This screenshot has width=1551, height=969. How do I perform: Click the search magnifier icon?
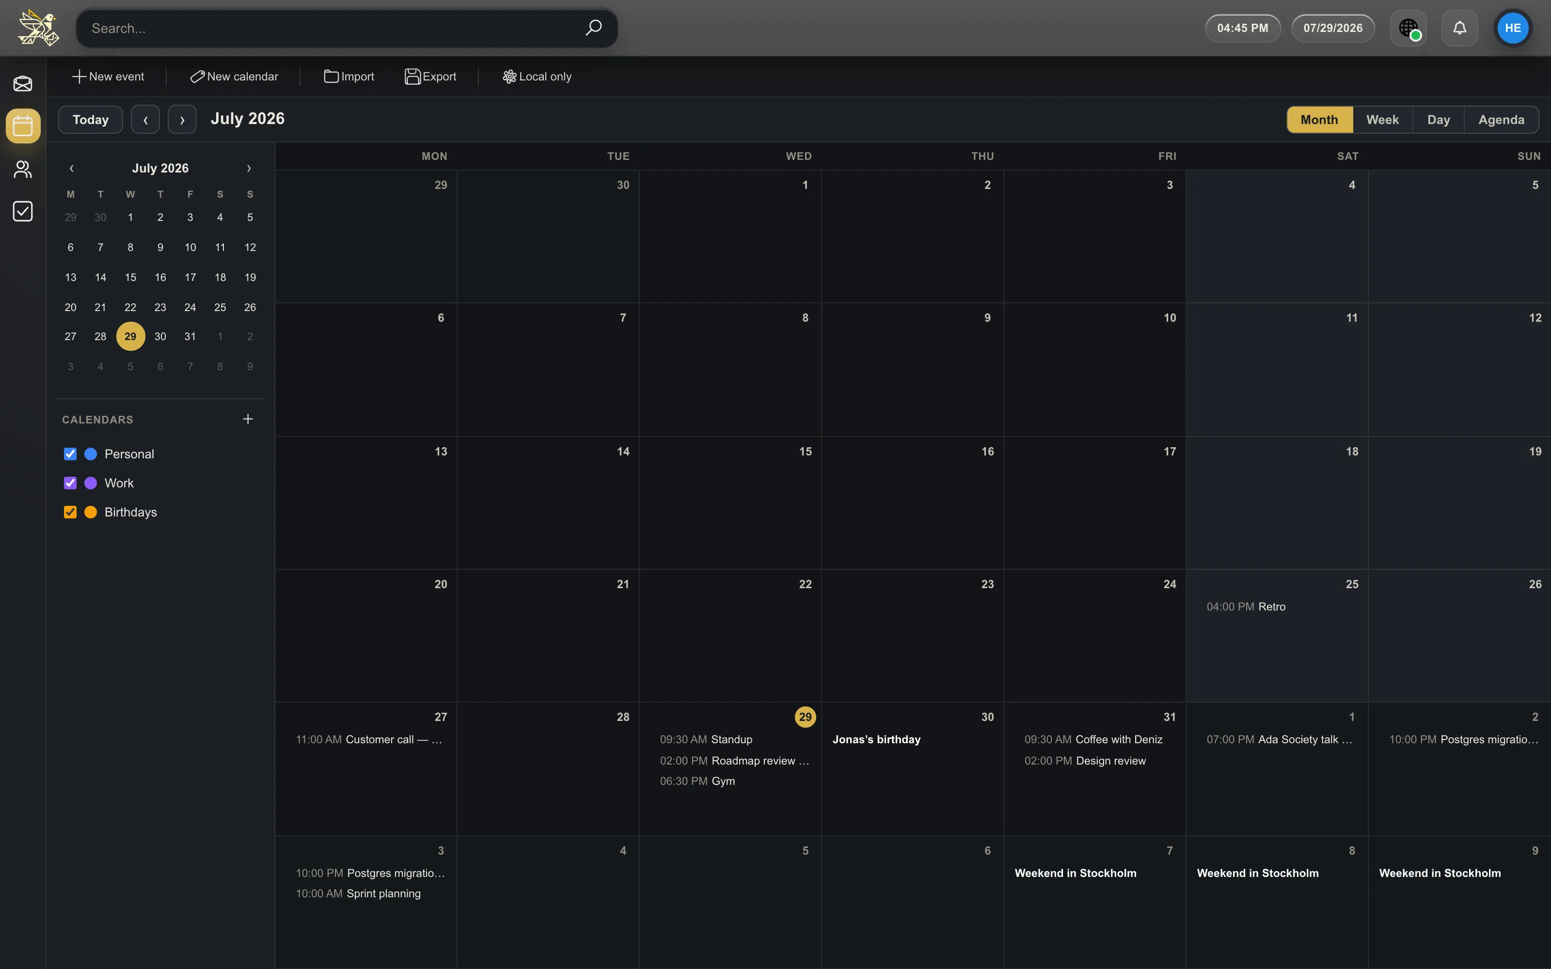coord(593,28)
